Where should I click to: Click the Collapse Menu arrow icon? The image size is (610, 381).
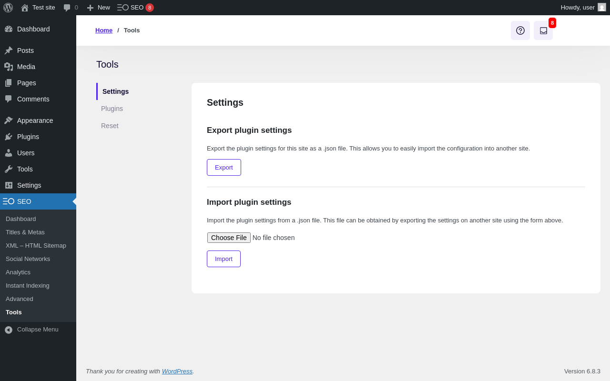click(x=9, y=330)
